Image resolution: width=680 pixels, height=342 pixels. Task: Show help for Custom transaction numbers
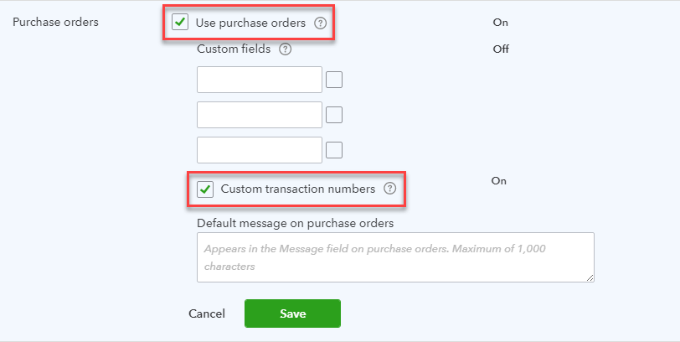coord(390,189)
